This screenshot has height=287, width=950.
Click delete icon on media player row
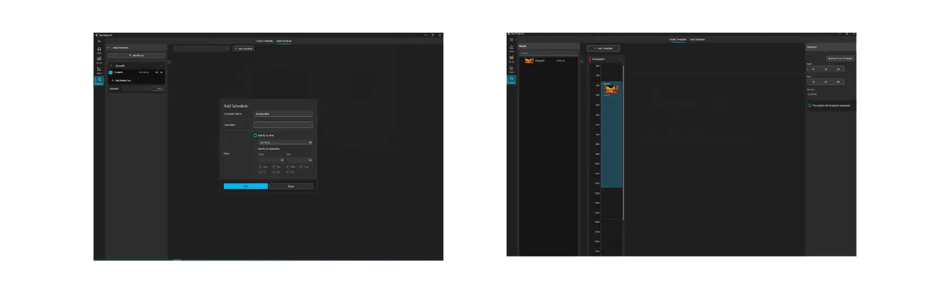(161, 72)
